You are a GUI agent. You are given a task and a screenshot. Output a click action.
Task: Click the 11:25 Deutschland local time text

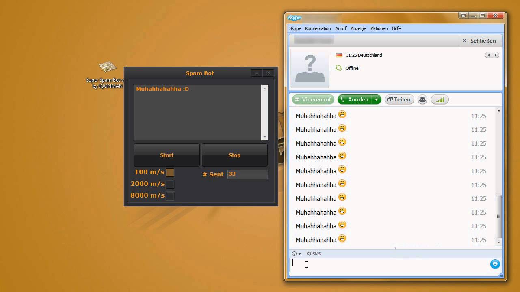pyautogui.click(x=364, y=55)
